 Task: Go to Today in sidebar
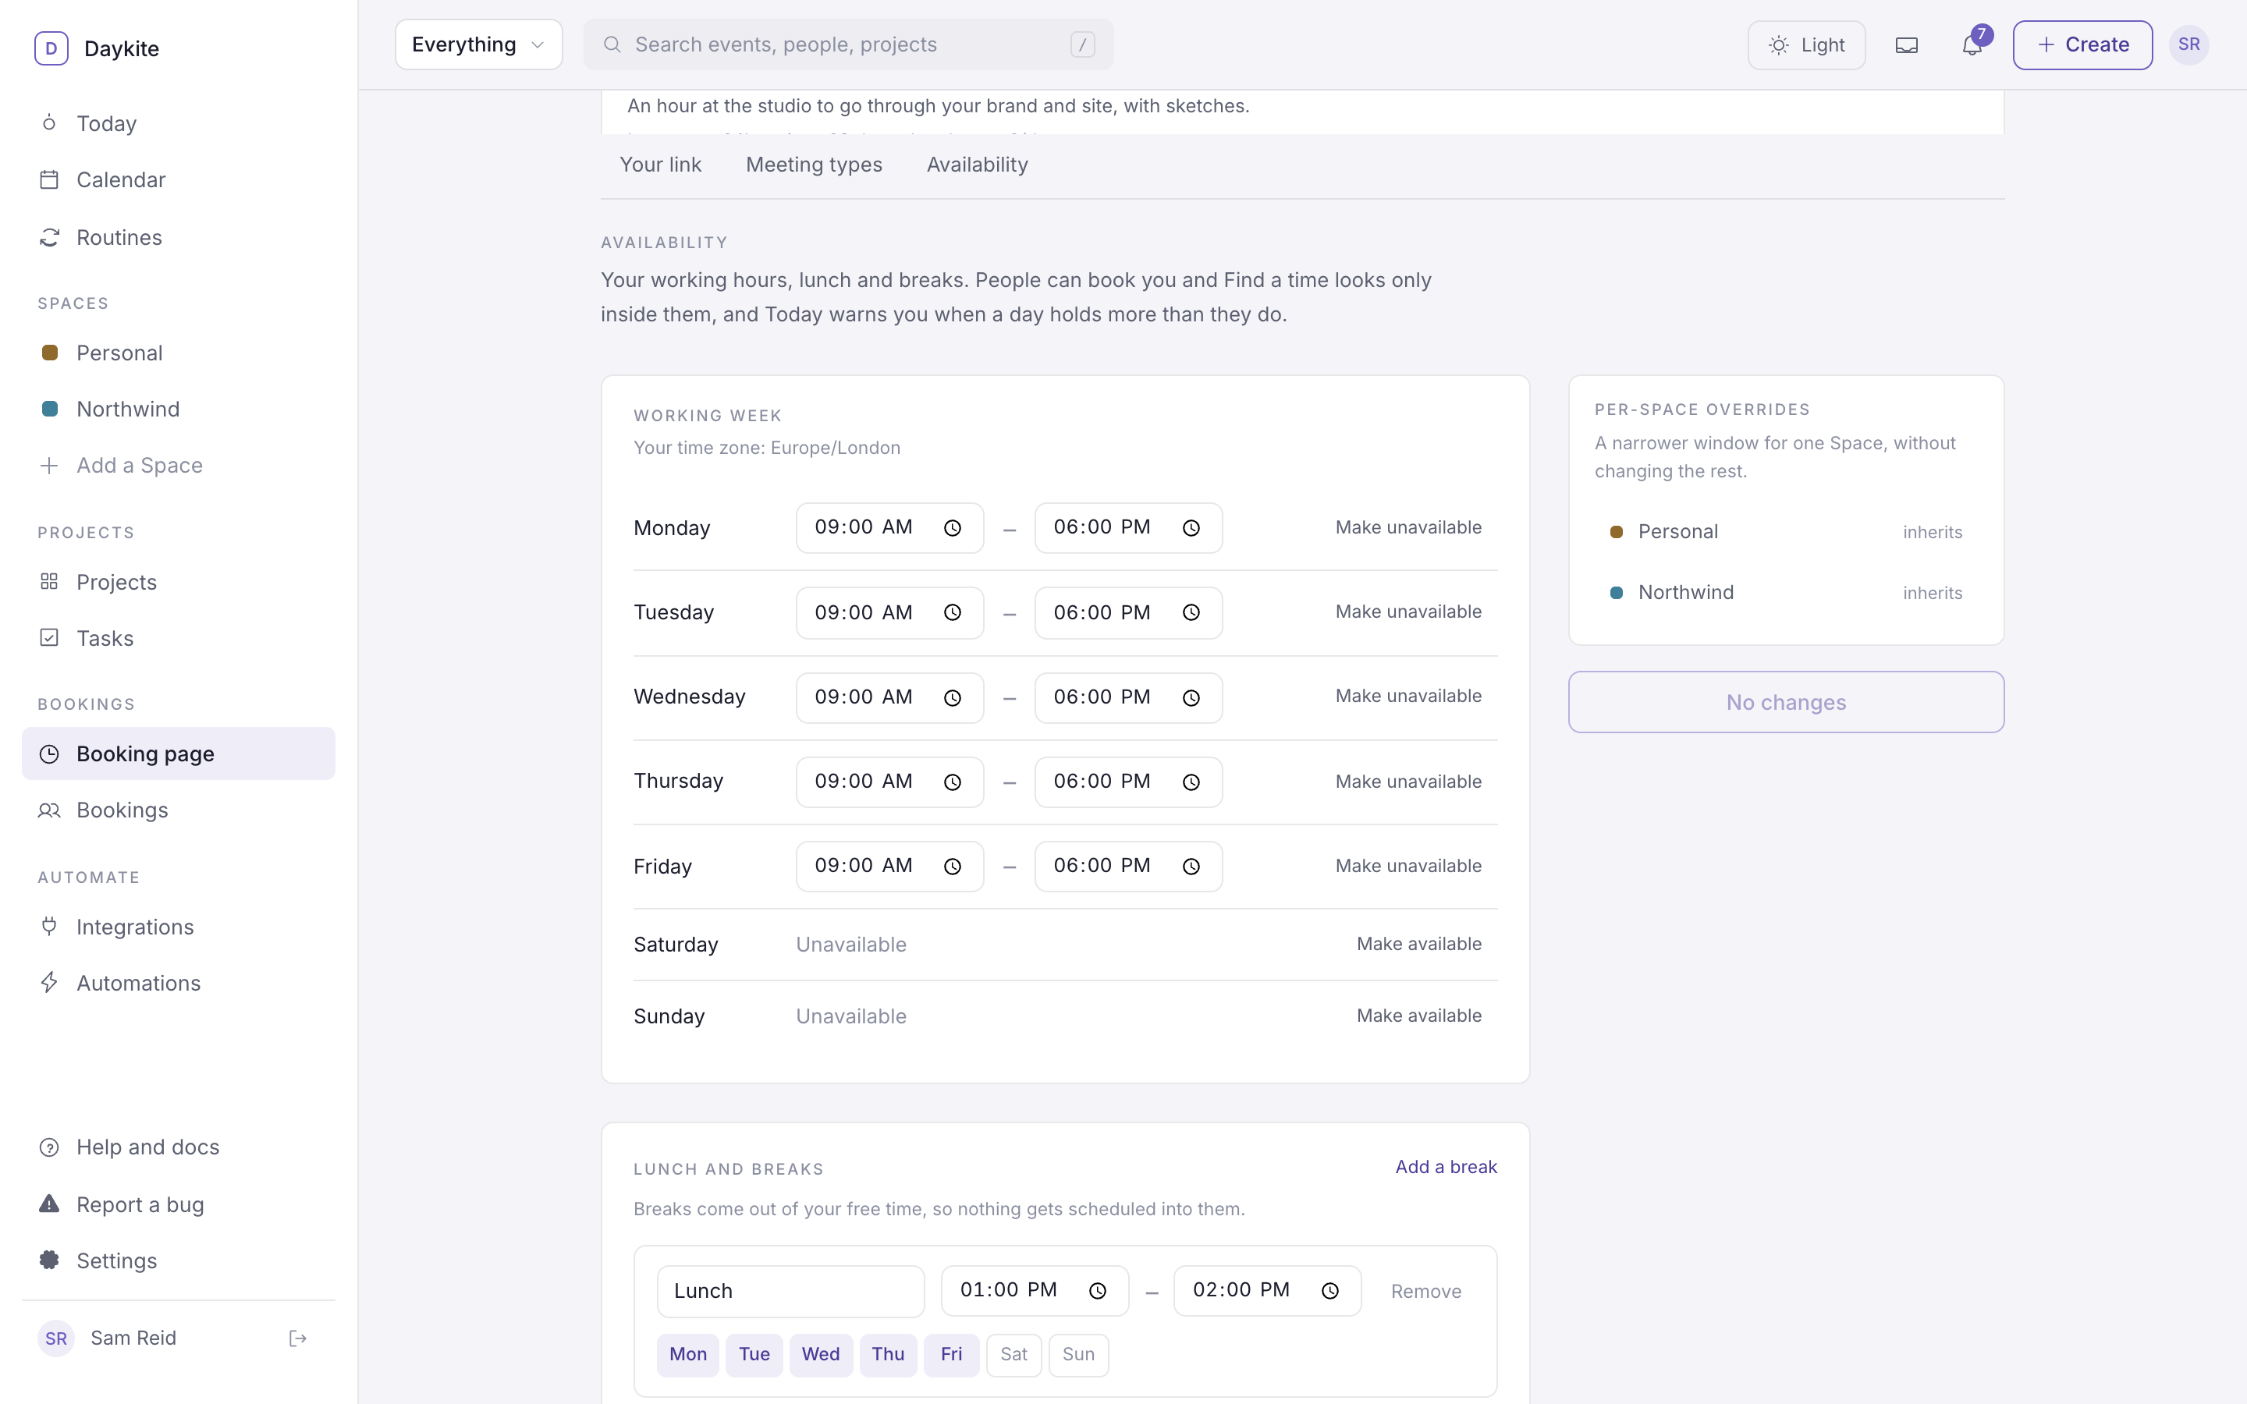[x=178, y=123]
